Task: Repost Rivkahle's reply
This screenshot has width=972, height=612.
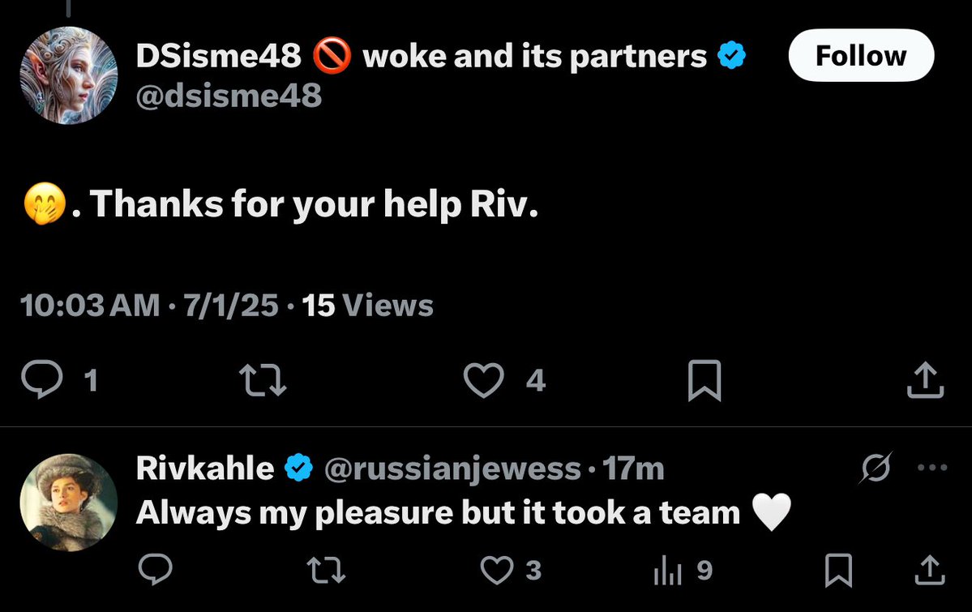Action: [327, 571]
